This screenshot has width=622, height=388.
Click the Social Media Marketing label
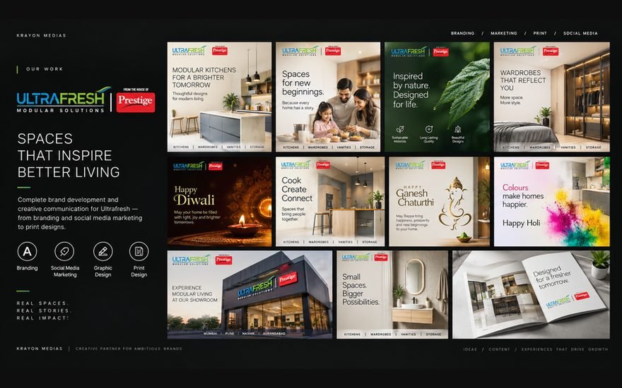pyautogui.click(x=64, y=271)
